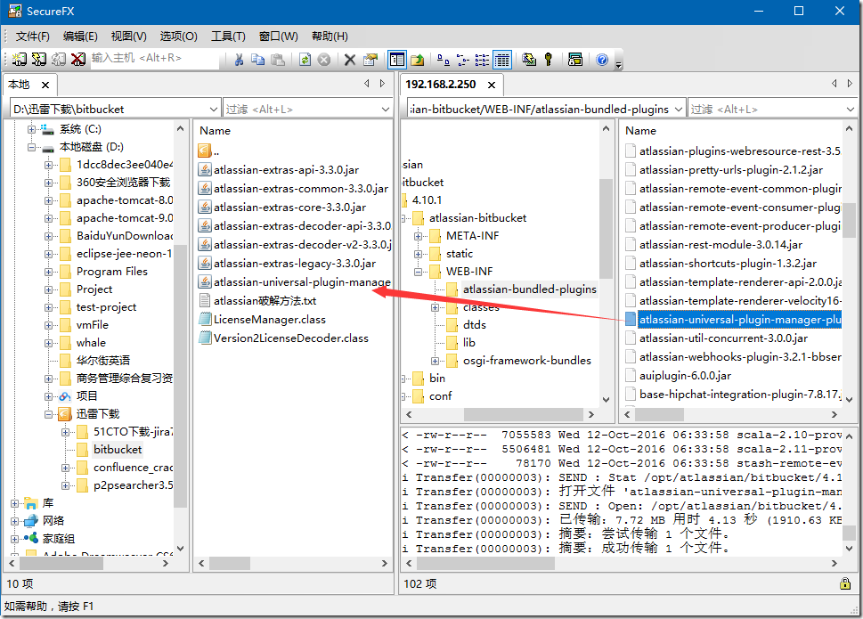The image size is (863, 619).
Task: Click the Quick Connect lightning icon
Action: point(38,59)
